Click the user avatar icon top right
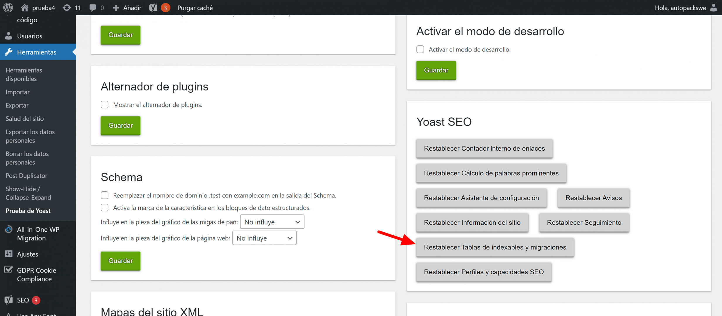This screenshot has height=316, width=722. pos(714,8)
